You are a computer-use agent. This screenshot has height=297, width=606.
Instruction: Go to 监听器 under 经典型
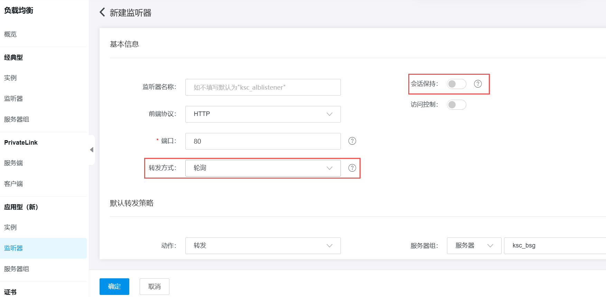13,99
